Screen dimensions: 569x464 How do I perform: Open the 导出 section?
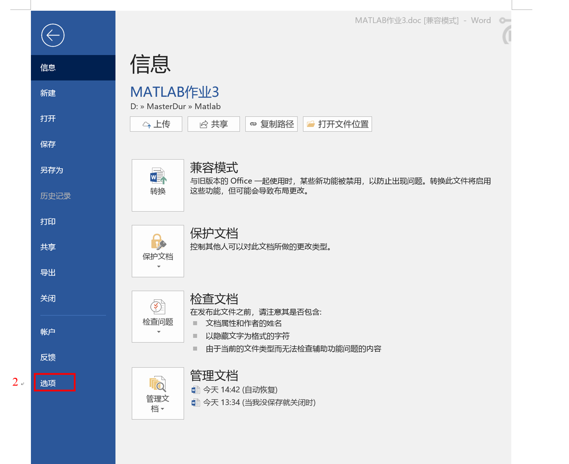point(47,272)
